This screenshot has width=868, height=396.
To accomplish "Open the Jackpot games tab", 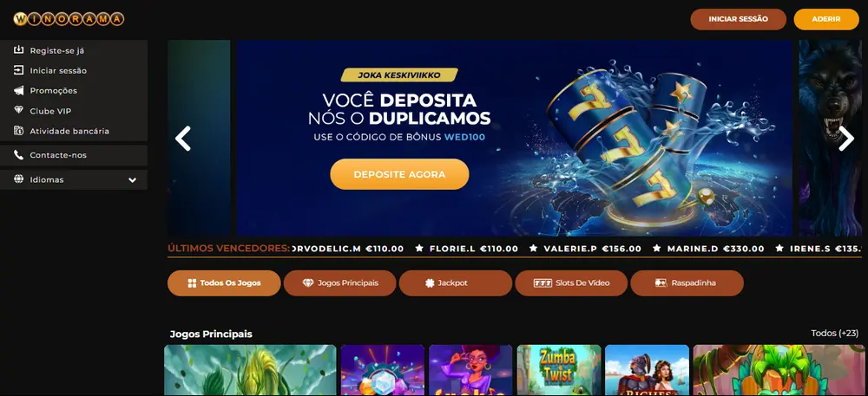I will pyautogui.click(x=456, y=282).
